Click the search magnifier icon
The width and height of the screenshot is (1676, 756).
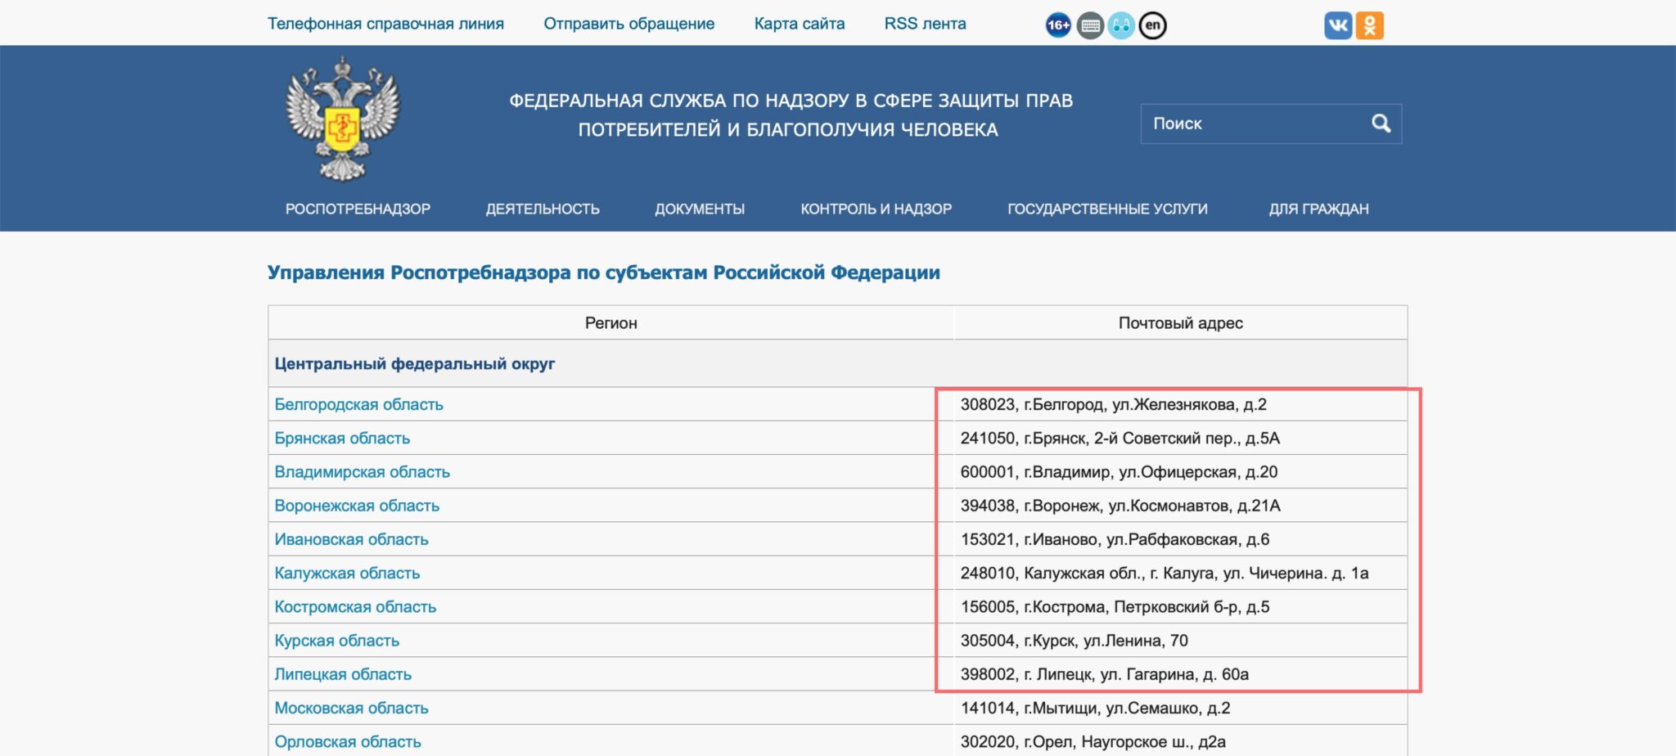1381,124
